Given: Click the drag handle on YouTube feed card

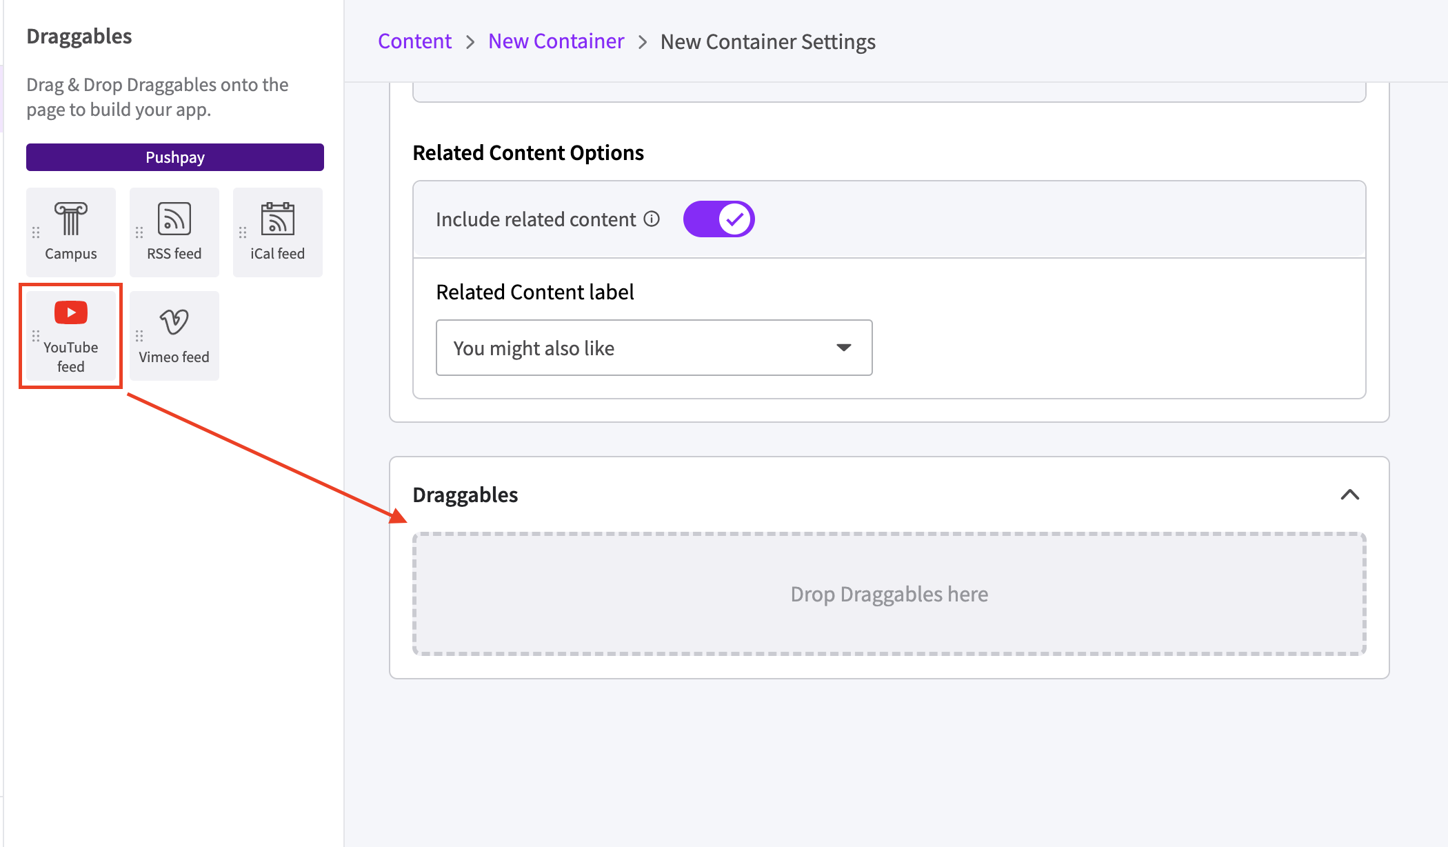Looking at the screenshot, I should click(x=35, y=336).
